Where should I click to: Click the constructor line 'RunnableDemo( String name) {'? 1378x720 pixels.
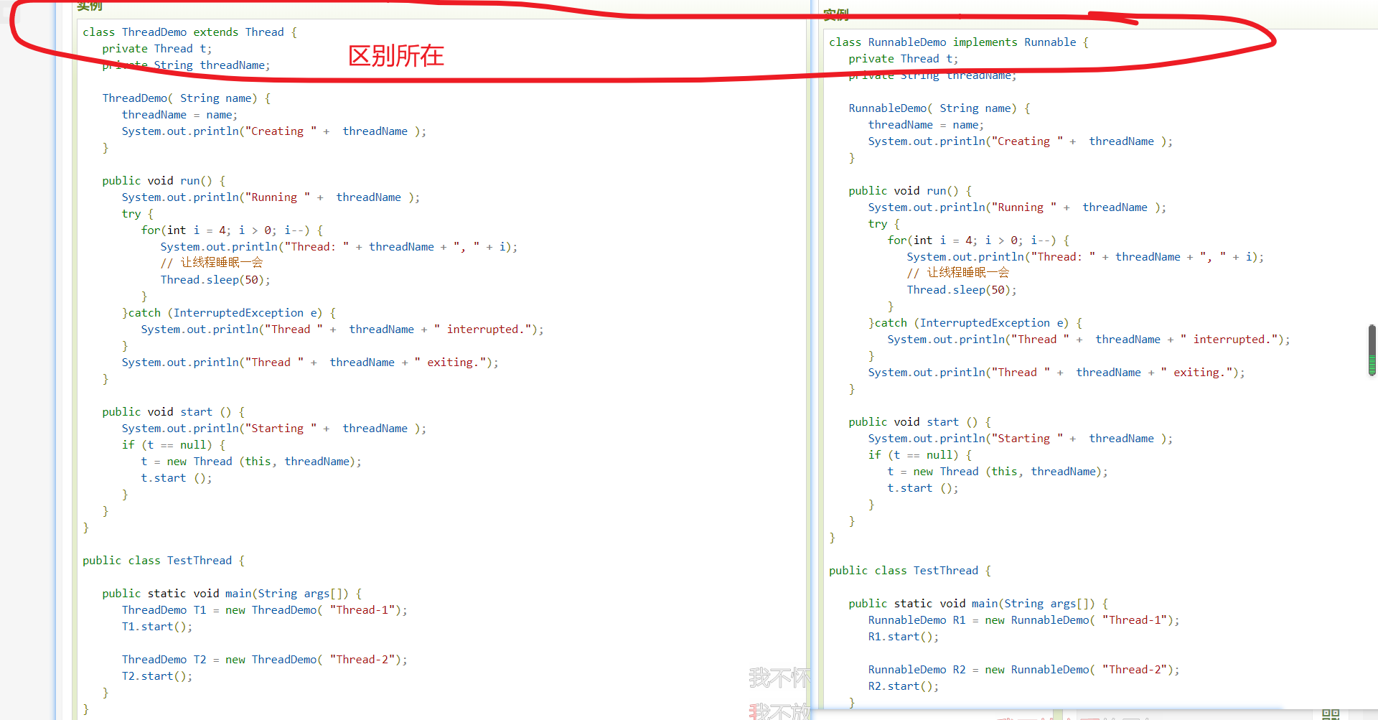coord(939,108)
